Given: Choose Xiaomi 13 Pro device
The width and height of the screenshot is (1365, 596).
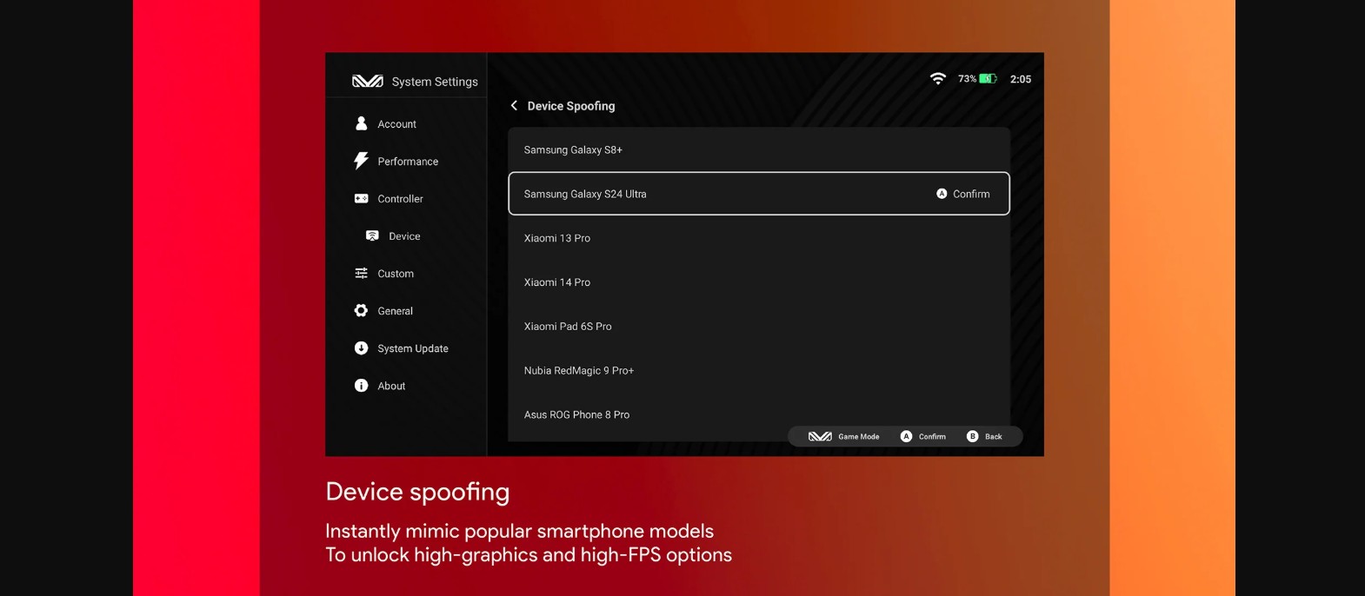Looking at the screenshot, I should pyautogui.click(x=759, y=238).
